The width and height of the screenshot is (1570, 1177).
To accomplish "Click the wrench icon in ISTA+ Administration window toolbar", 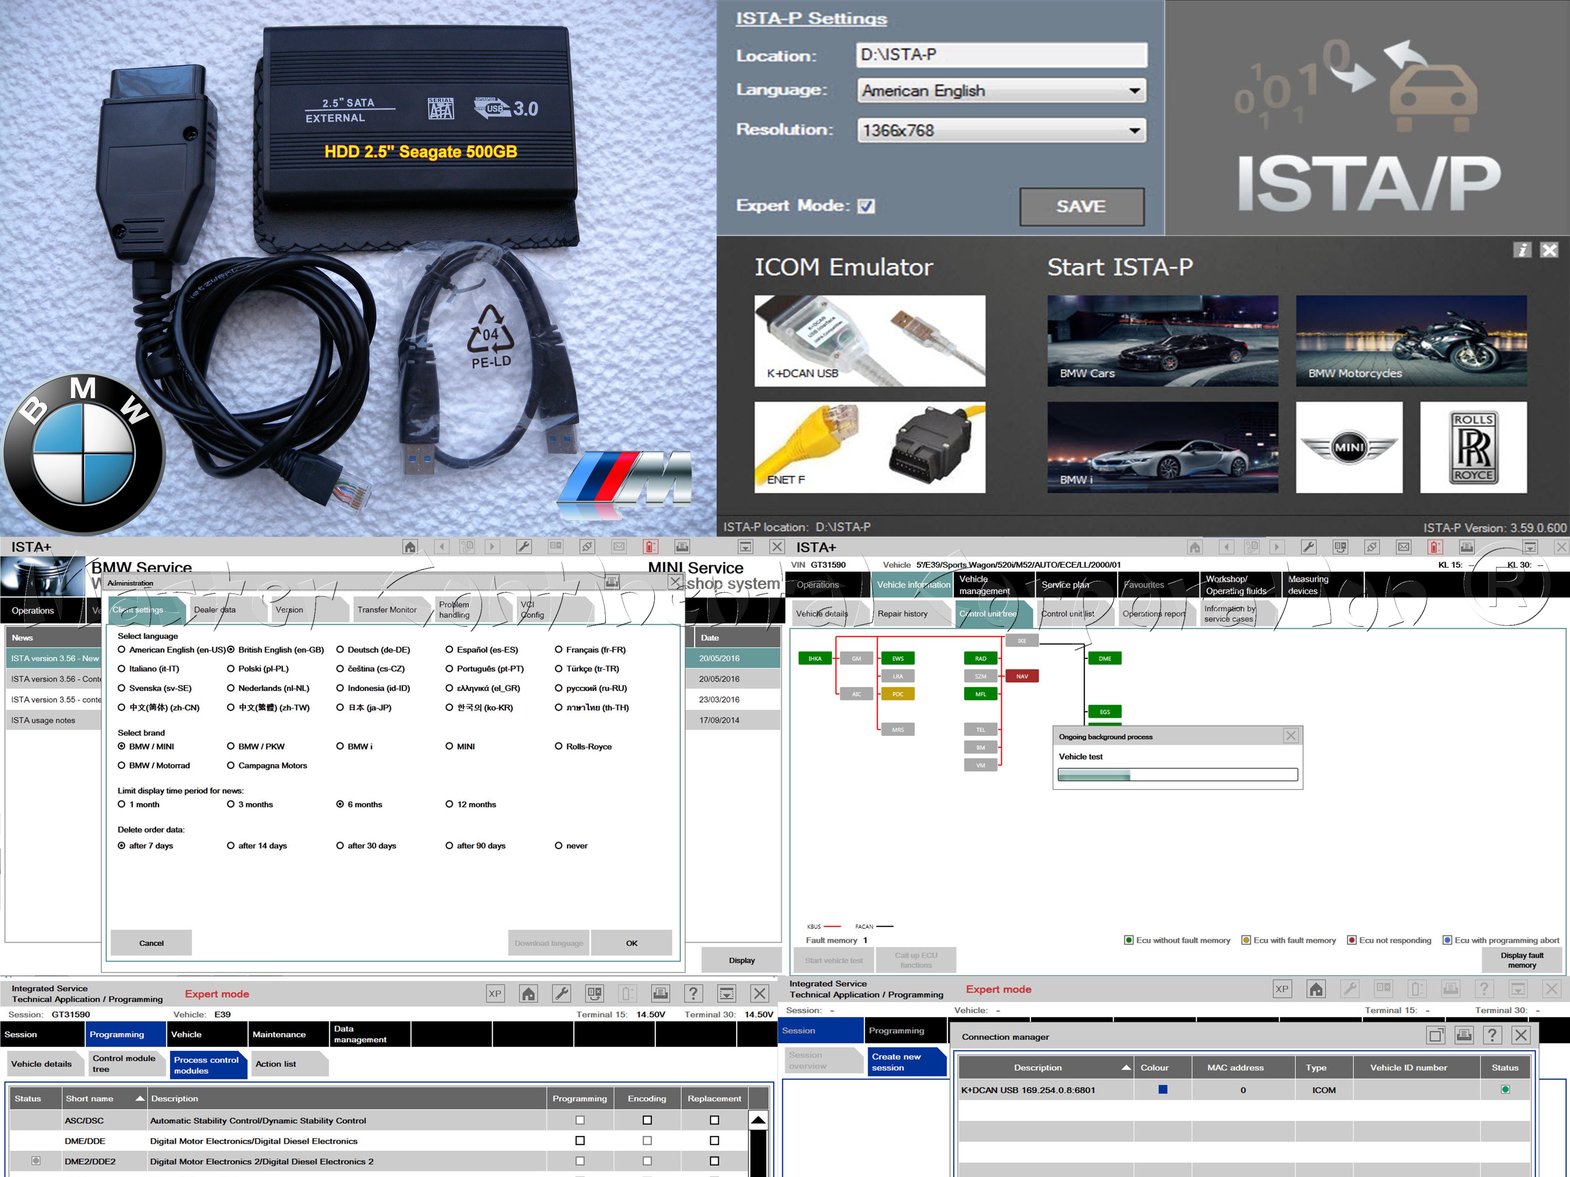I will coord(524,546).
